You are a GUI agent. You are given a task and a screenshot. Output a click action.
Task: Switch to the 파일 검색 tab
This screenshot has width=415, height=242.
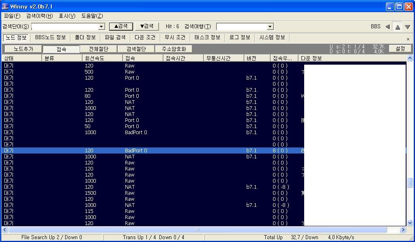[x=115, y=38]
